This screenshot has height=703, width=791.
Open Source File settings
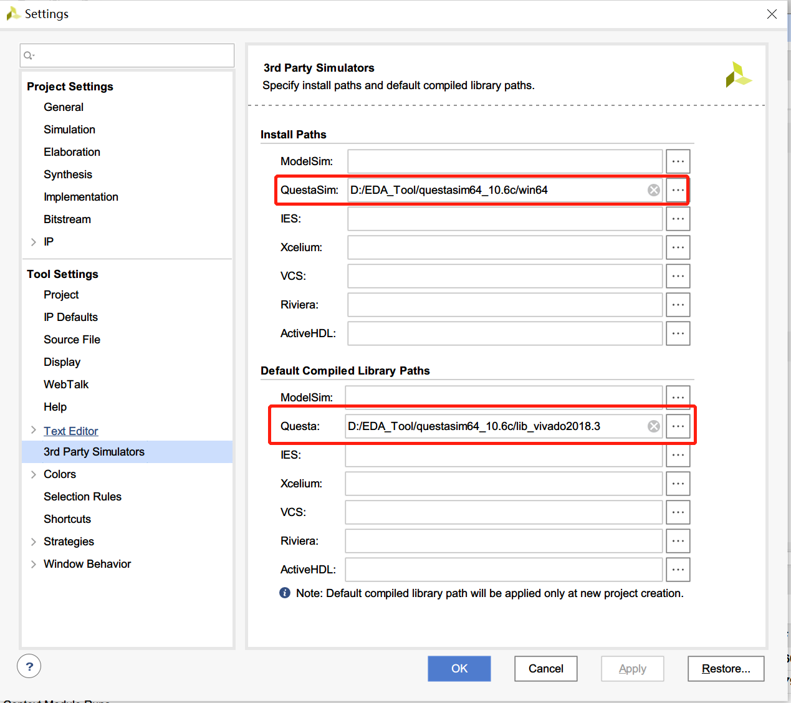[72, 340]
